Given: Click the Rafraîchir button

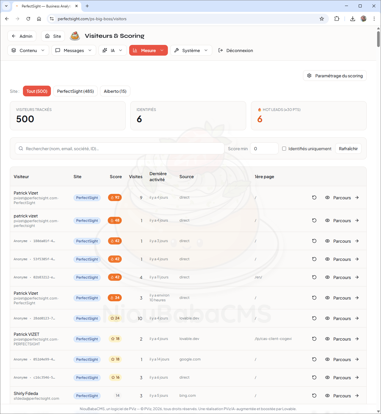Looking at the screenshot, I should (x=348, y=148).
